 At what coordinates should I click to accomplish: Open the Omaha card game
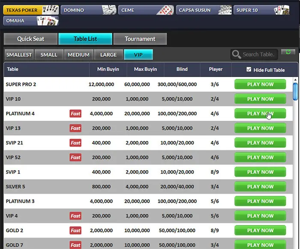pos(31,21)
